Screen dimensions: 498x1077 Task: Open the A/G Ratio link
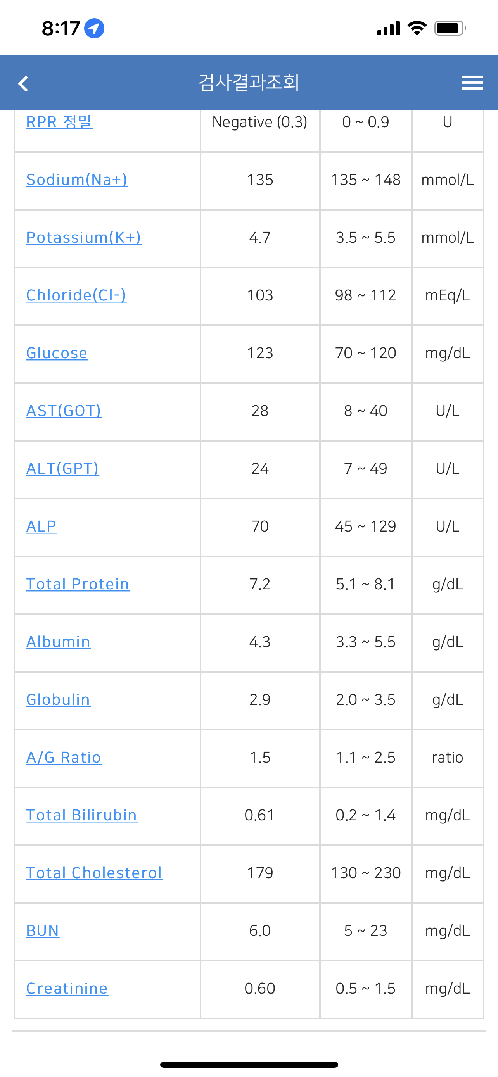(64, 757)
